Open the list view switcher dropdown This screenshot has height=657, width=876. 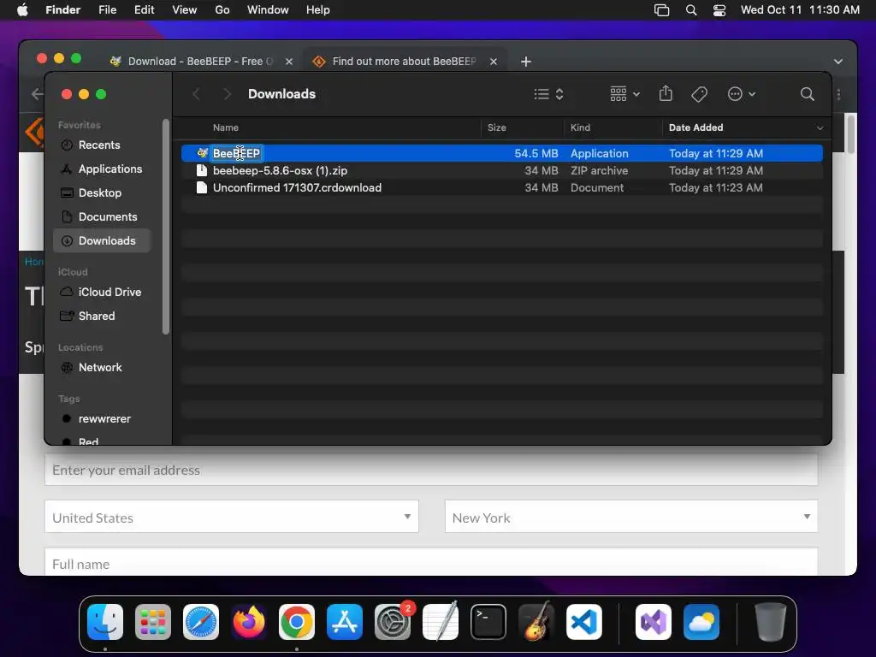pos(548,94)
